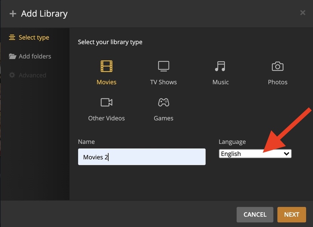Close the Add Library dialog
Screen dimensions: 313x227
pos(302,13)
